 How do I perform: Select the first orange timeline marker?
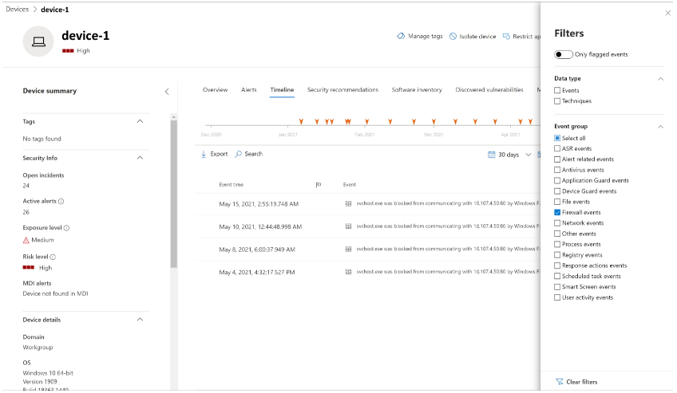point(301,122)
